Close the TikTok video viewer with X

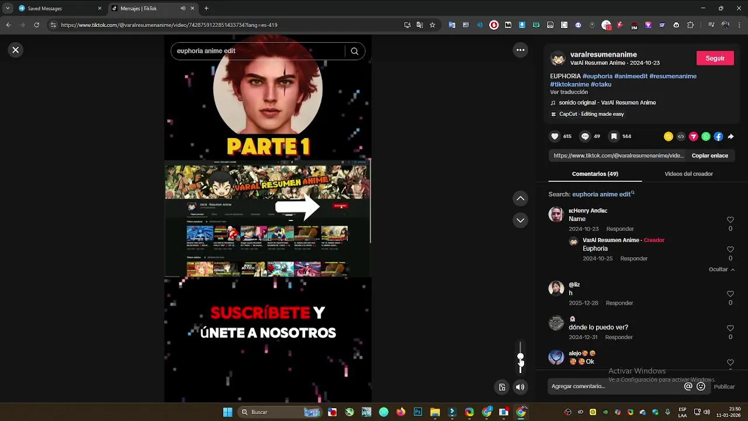16,50
